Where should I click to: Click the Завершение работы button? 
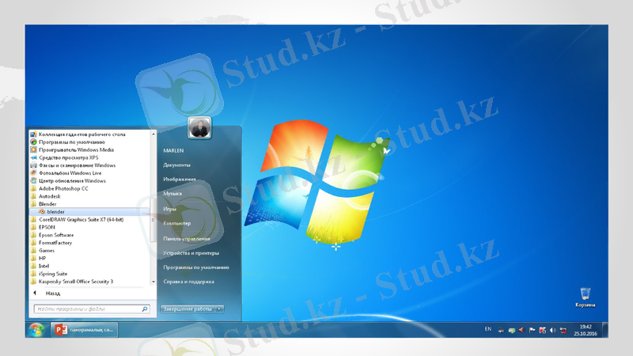pos(188,309)
